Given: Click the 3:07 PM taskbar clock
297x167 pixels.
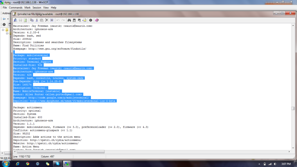Looking at the screenshot, I should tap(286, 164).
